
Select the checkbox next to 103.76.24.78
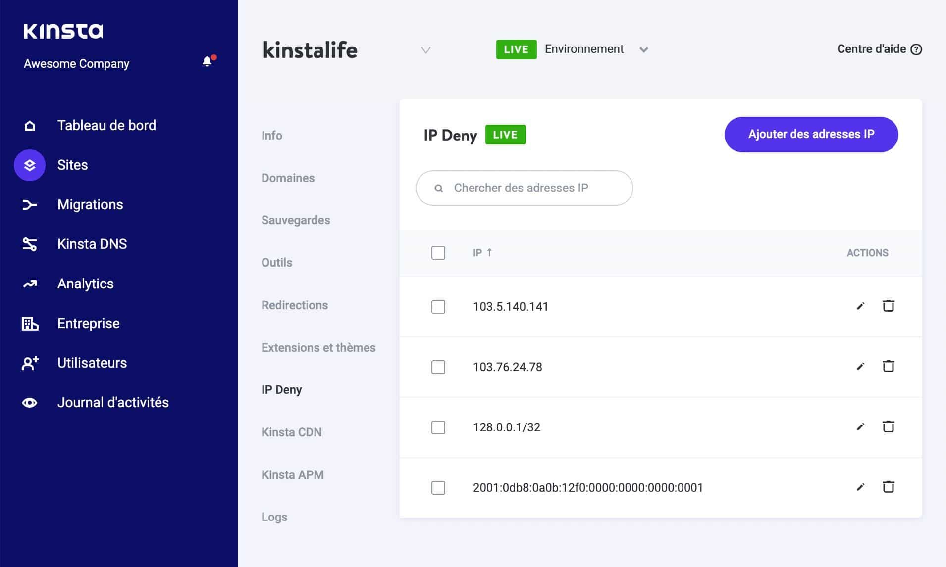pos(438,367)
